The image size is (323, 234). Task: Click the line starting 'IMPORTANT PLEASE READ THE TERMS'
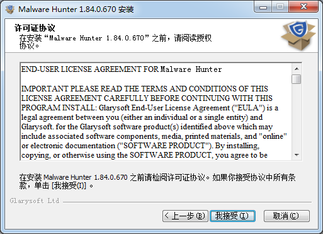tap(145, 89)
